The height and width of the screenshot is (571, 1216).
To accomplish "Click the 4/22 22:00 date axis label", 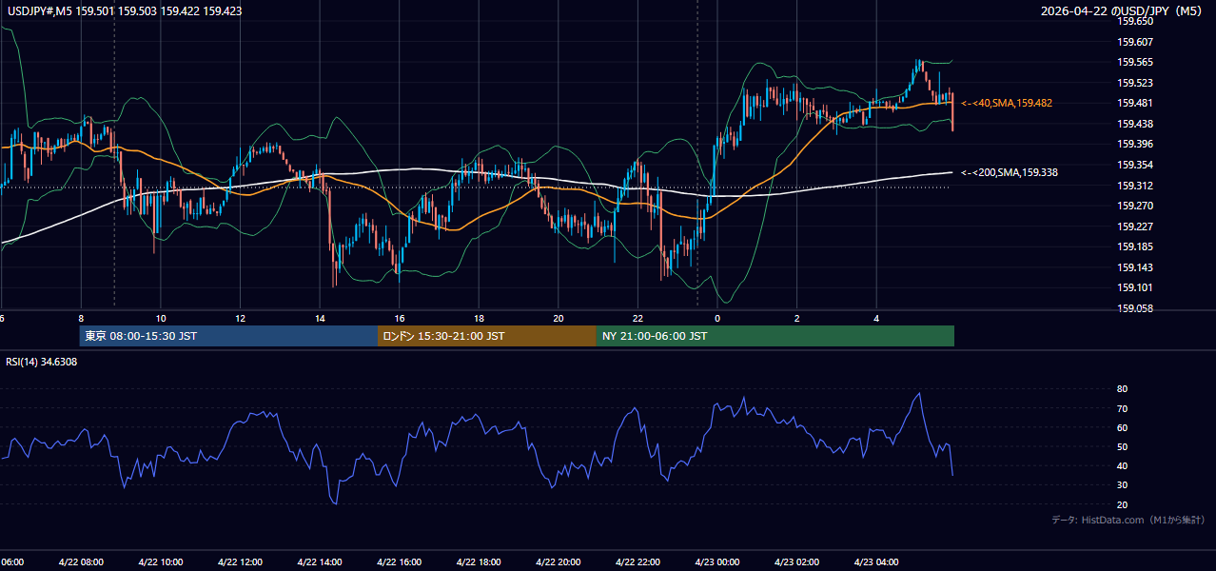I will point(637,562).
